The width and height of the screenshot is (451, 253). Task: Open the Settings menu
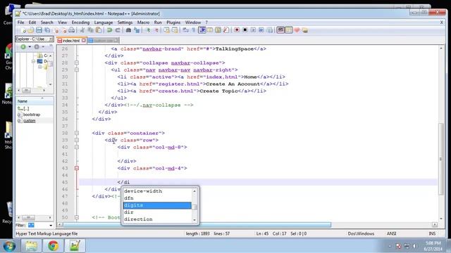(x=125, y=22)
